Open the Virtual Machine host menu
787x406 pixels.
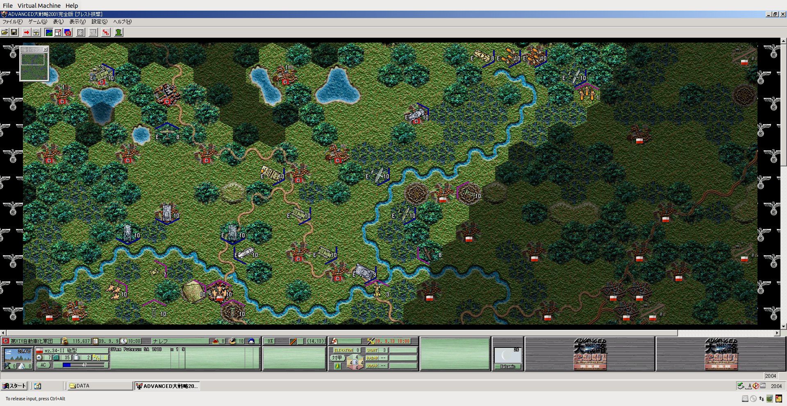(39, 5)
